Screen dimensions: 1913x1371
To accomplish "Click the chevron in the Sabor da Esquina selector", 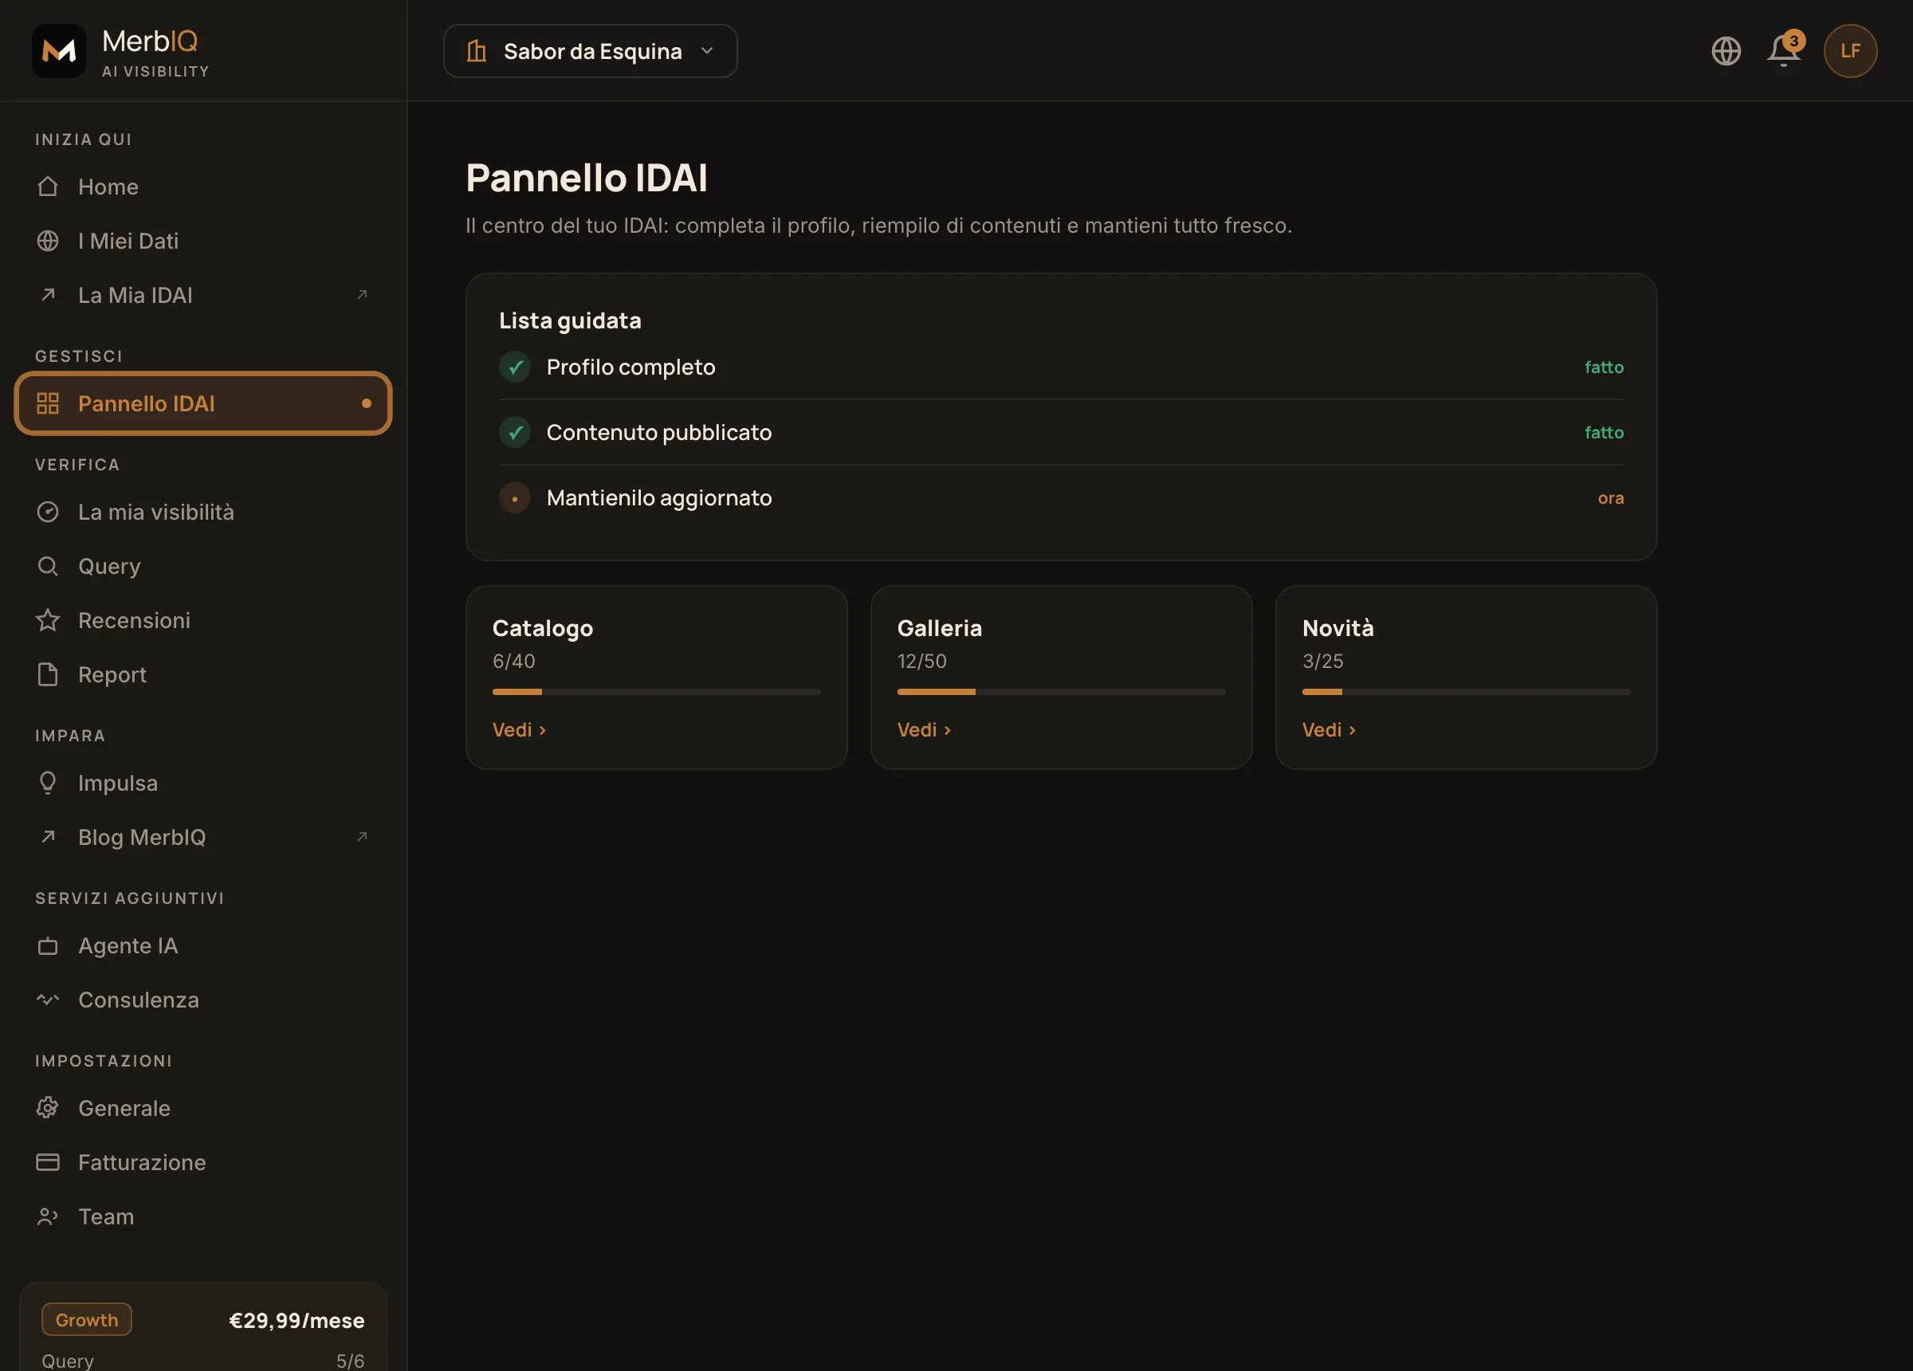I will [x=707, y=51].
